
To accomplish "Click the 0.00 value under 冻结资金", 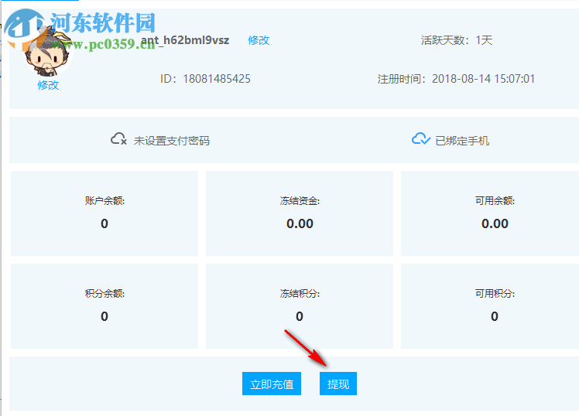I will (300, 223).
